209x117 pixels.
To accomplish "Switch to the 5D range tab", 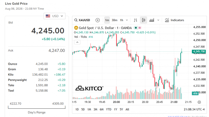I will (83, 110).
